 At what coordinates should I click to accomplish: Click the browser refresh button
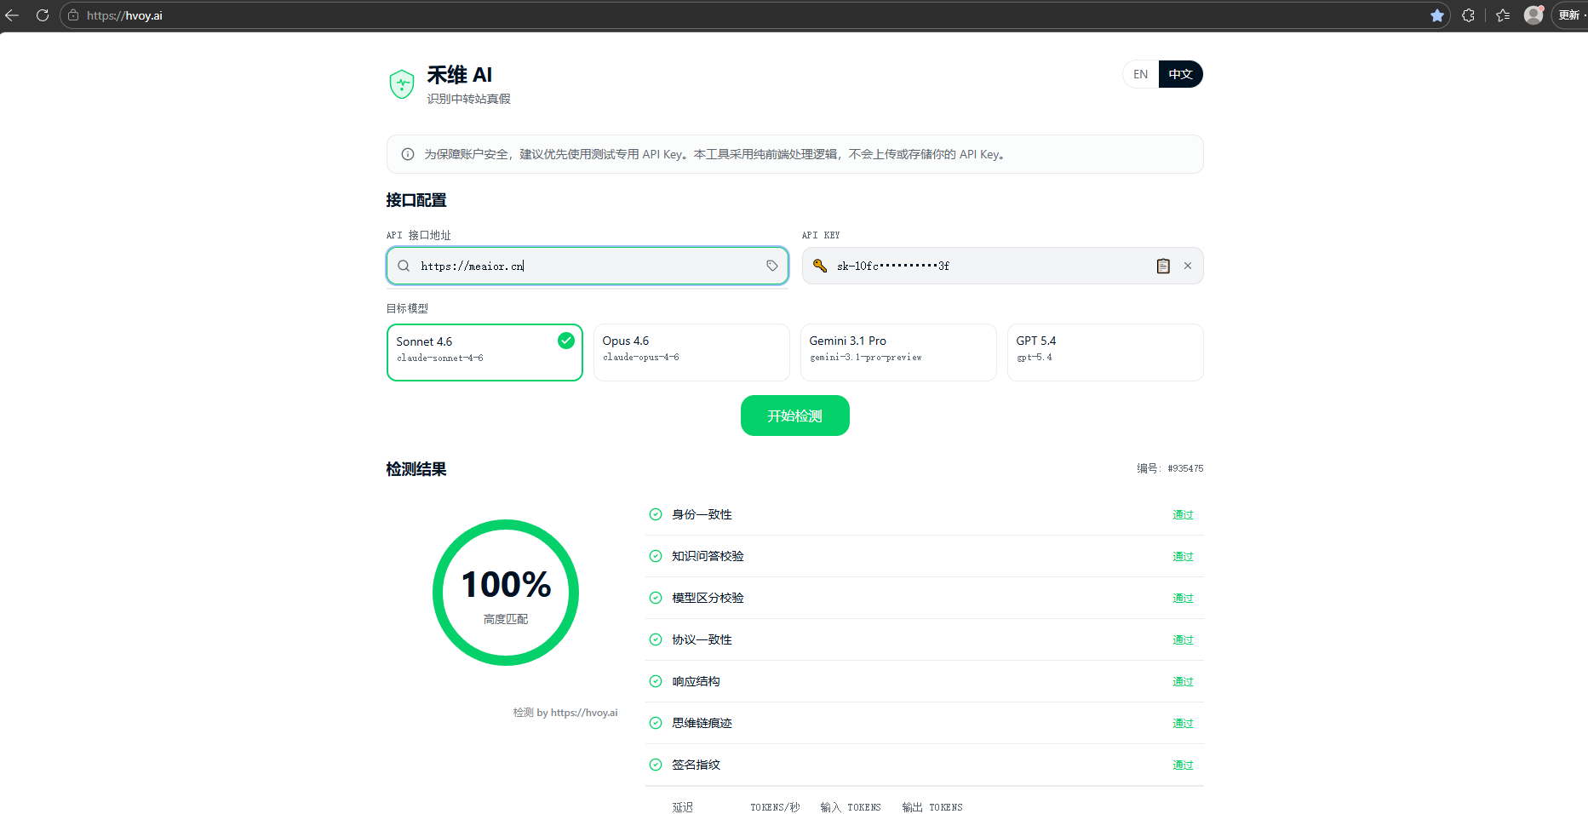tap(42, 14)
